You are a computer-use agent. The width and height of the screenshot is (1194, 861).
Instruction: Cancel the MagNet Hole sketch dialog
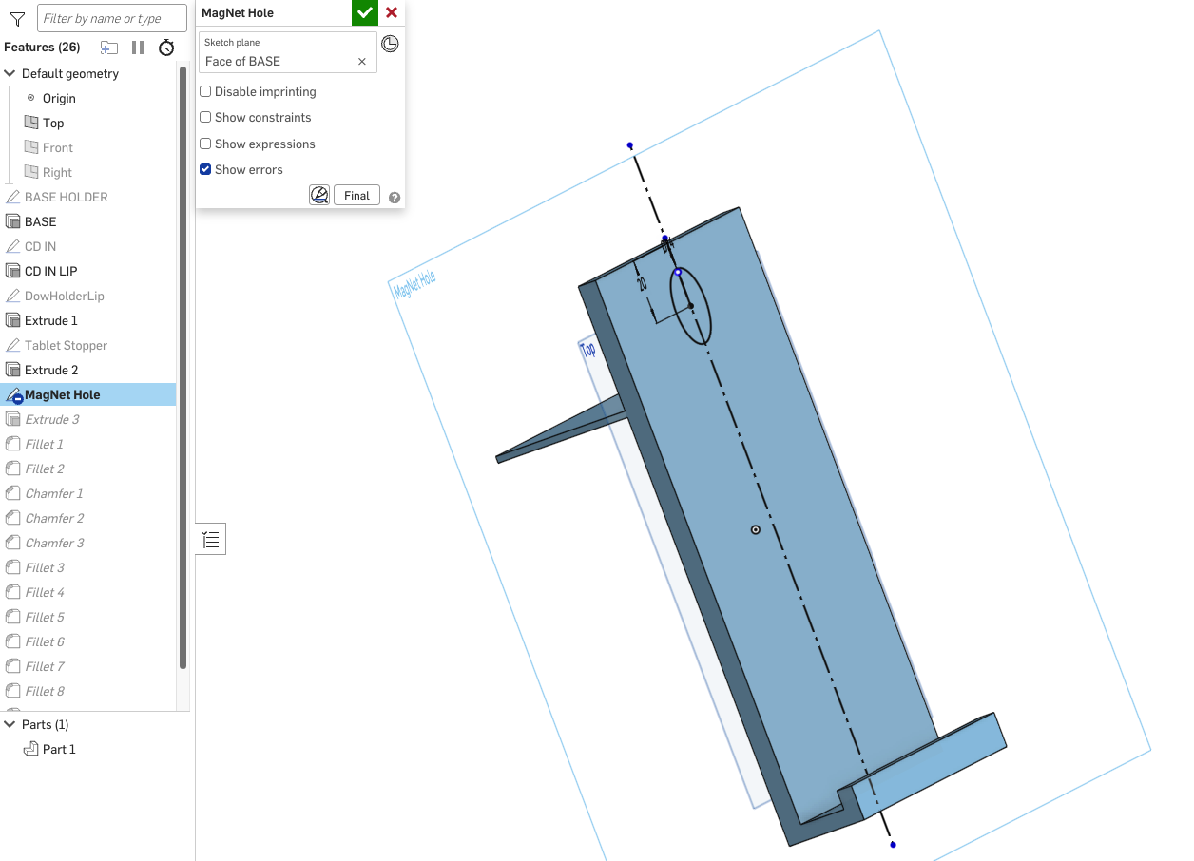point(392,13)
